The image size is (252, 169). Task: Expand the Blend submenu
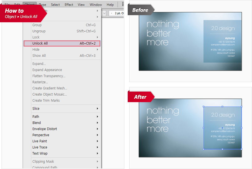(x=62, y=123)
